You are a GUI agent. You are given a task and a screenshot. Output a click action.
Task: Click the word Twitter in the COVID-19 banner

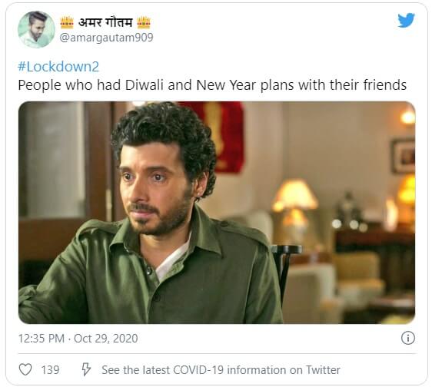323,369
